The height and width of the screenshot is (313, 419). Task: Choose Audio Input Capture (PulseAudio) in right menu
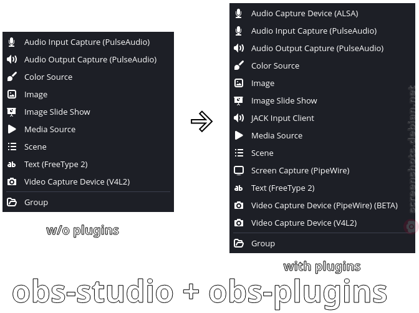click(322, 31)
